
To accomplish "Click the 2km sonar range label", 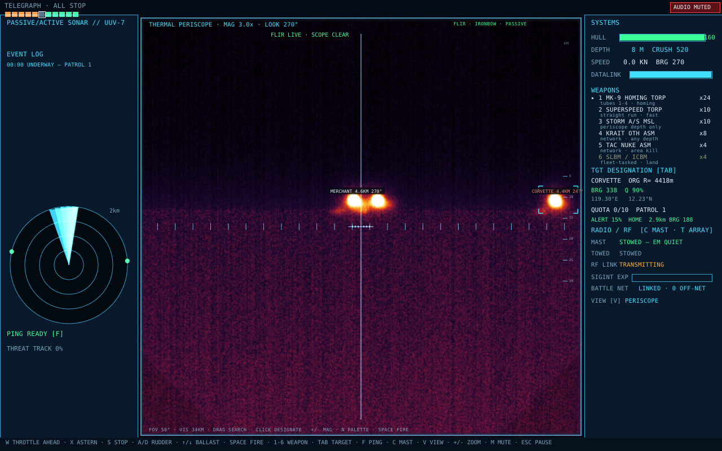I will pyautogui.click(x=115, y=211).
